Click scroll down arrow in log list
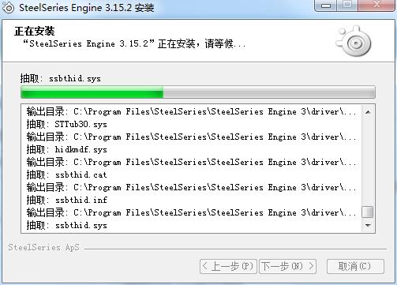This screenshot has width=397, height=285. 368,225
